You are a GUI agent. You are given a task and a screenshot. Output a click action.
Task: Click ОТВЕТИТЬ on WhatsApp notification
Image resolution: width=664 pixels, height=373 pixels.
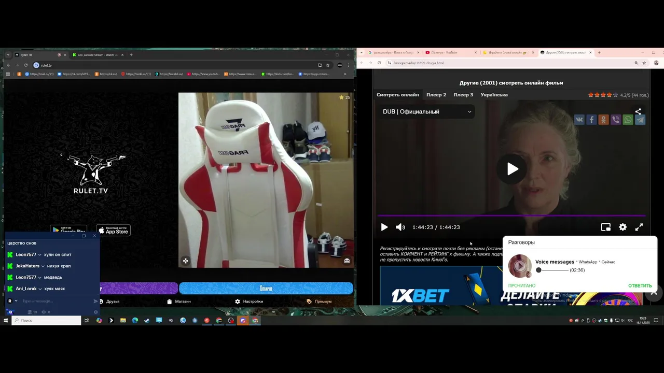point(640,285)
